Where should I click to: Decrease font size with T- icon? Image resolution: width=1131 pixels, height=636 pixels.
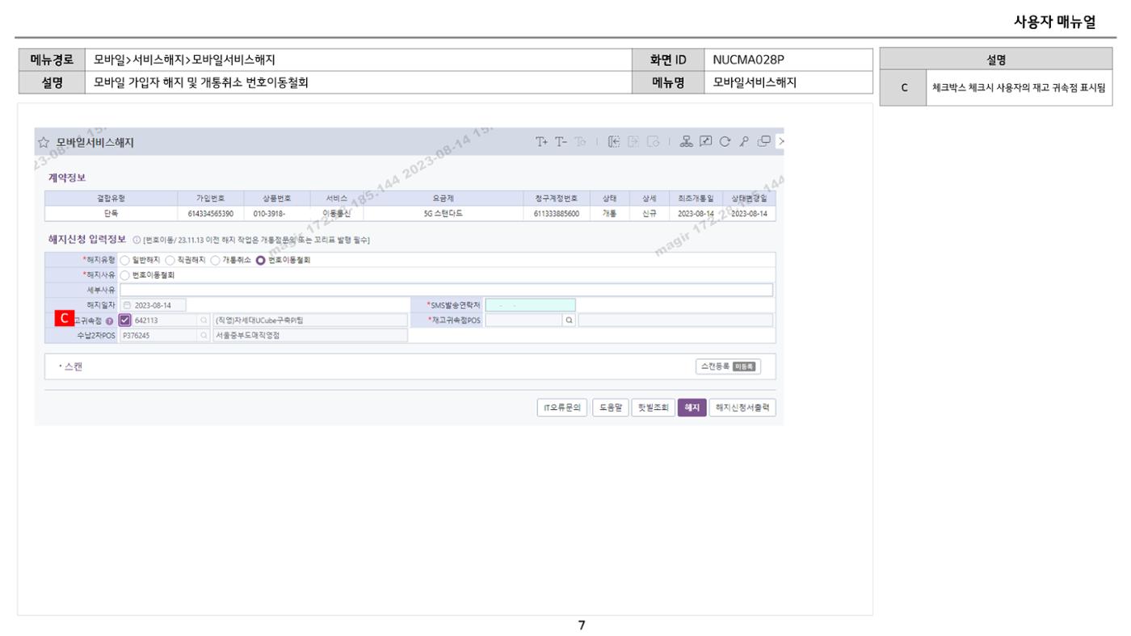click(x=561, y=142)
